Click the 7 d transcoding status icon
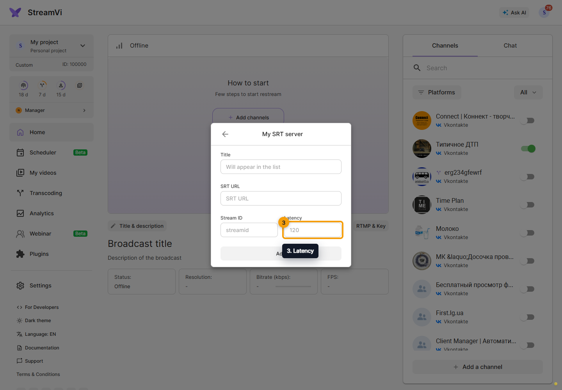This screenshot has width=562, height=390. click(x=42, y=85)
